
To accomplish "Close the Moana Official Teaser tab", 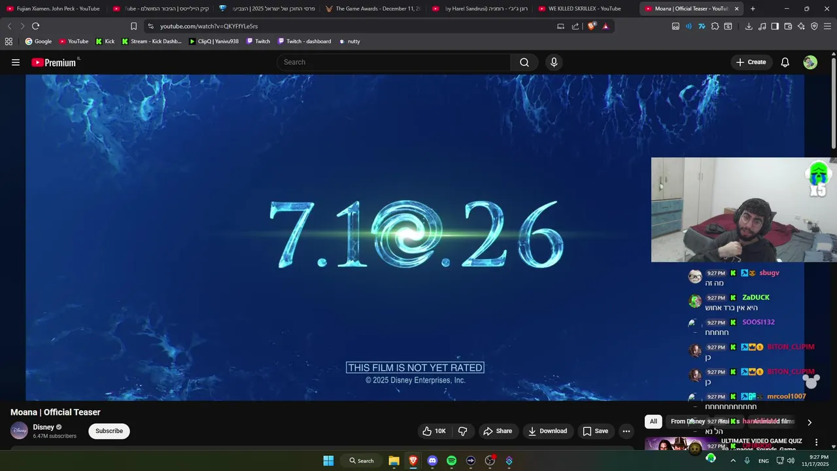I will 736,9.
